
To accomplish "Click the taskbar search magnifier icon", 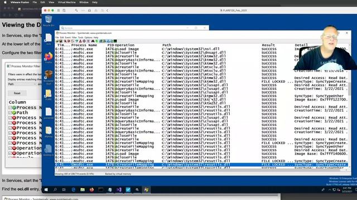I will 55,189.
